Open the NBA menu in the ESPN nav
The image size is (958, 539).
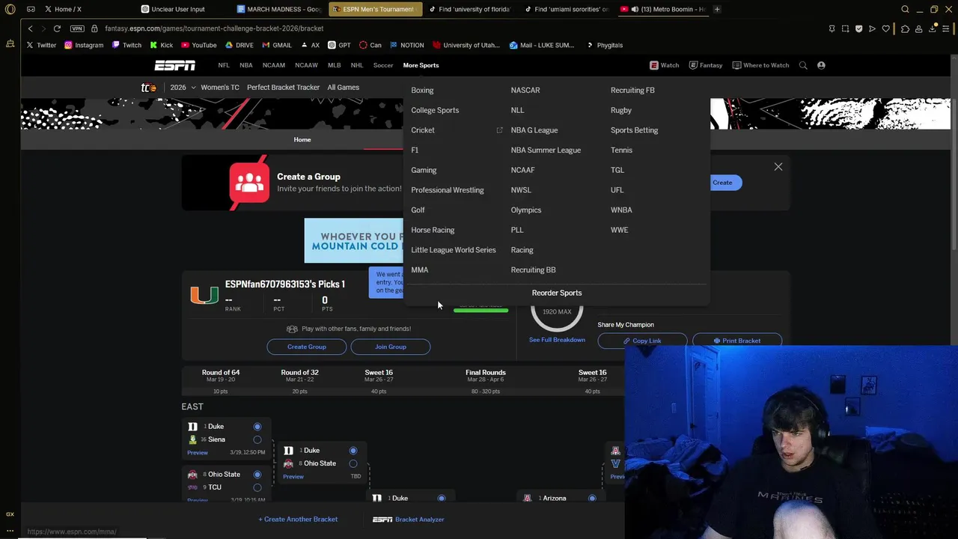tap(245, 65)
